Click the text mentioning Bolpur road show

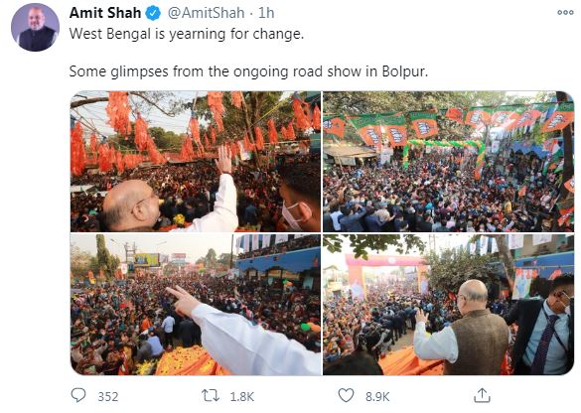[x=248, y=71]
